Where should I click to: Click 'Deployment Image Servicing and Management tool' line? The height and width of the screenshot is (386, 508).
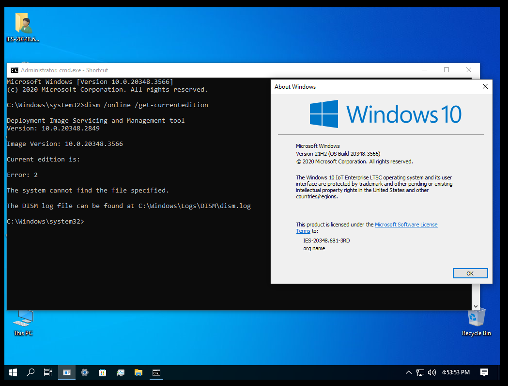[x=95, y=121]
